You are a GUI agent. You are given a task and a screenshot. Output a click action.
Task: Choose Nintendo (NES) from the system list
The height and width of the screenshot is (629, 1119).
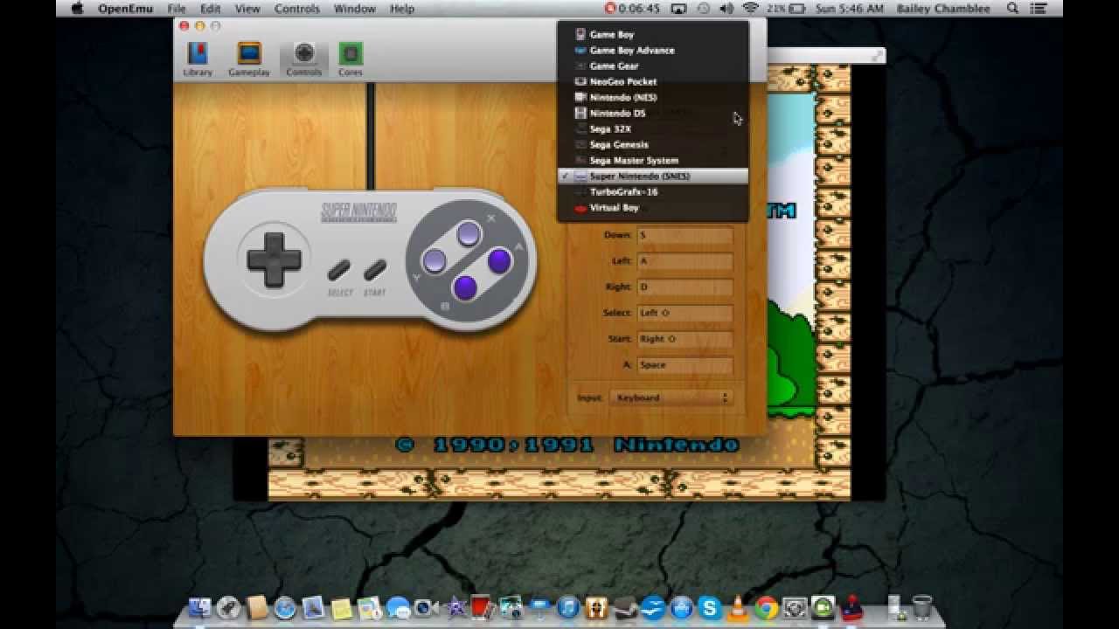pos(653,98)
